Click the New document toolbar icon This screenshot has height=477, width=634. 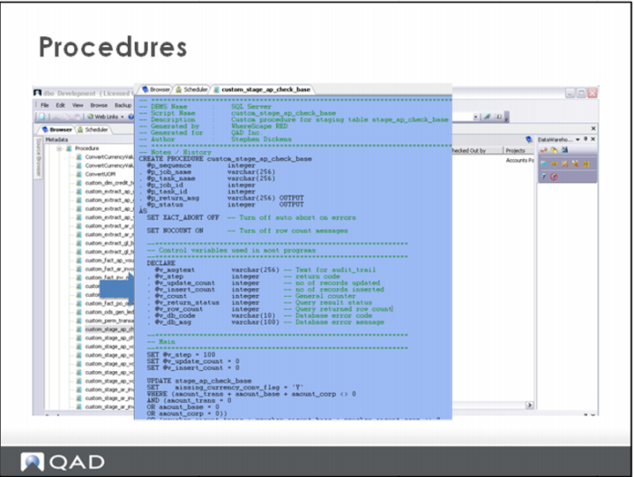click(42, 117)
